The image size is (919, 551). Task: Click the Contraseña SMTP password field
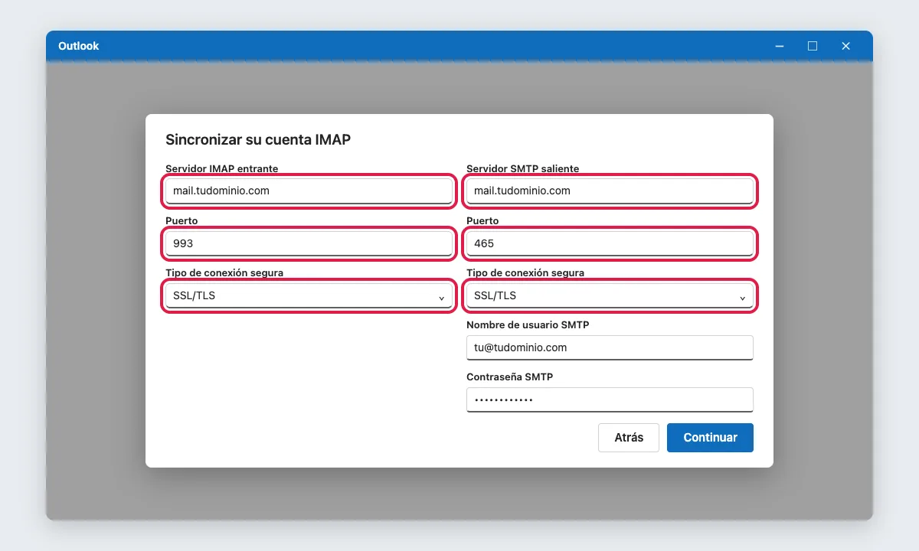(610, 399)
